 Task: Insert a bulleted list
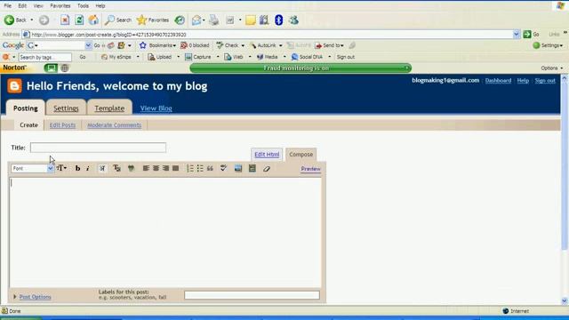pos(200,168)
